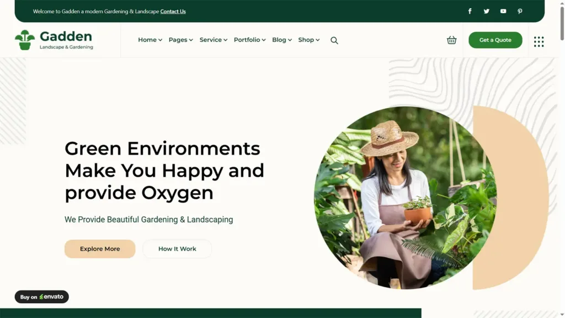
Task: Click the Get a Quote button
Action: coord(495,40)
